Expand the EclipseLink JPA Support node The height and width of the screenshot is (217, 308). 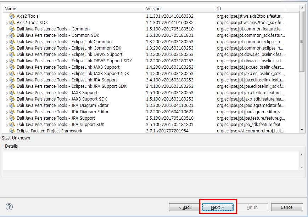point(7,80)
